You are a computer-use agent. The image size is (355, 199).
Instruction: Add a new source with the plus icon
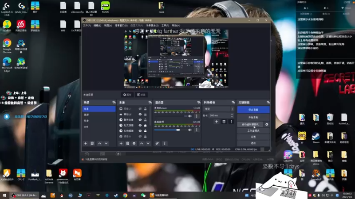pyautogui.click(x=121, y=143)
